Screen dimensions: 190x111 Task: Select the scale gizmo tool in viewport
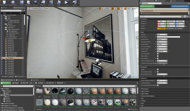(x=105, y=9)
